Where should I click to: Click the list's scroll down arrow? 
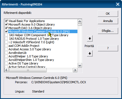tap(80, 66)
